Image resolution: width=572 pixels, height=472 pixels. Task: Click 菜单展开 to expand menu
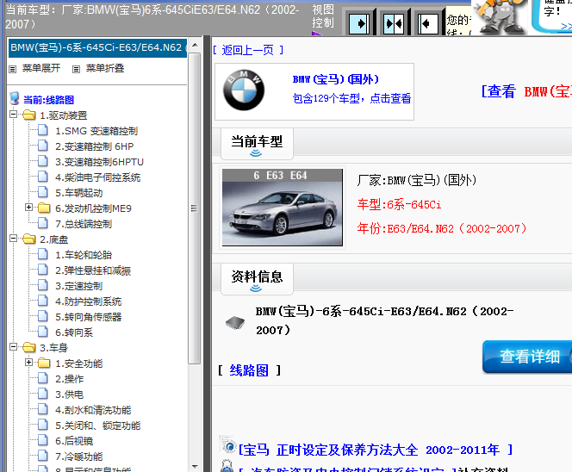[x=41, y=68]
